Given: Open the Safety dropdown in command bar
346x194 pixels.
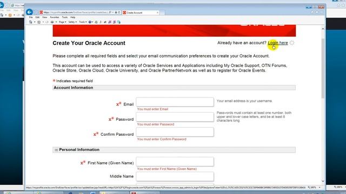Looking at the screenshot, I should pyautogui.click(x=72, y=22).
